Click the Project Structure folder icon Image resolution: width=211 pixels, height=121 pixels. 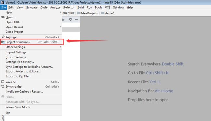(3, 42)
